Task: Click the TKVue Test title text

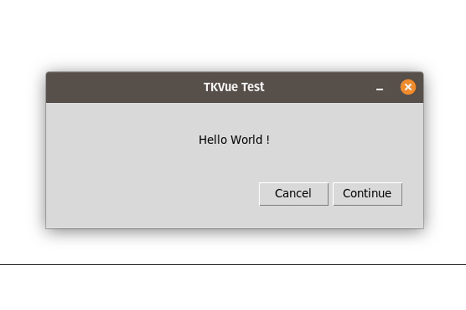Action: (234, 87)
